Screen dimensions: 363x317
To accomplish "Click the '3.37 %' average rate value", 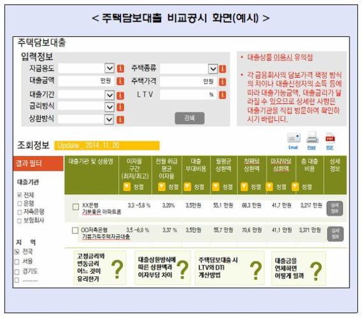I will click(169, 230).
